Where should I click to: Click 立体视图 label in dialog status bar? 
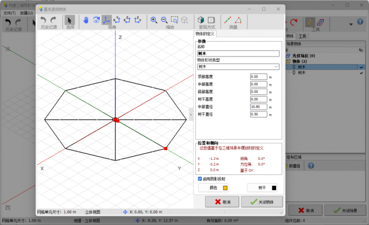tap(93, 212)
